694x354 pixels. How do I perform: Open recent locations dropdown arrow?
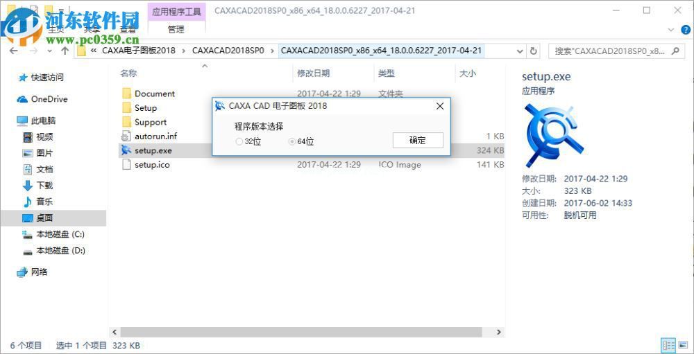click(x=49, y=51)
